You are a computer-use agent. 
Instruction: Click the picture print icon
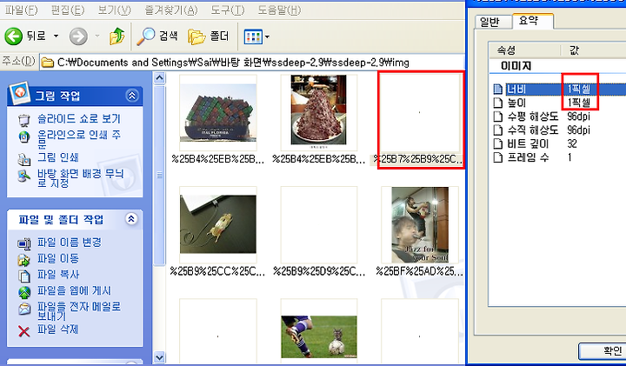(x=24, y=159)
